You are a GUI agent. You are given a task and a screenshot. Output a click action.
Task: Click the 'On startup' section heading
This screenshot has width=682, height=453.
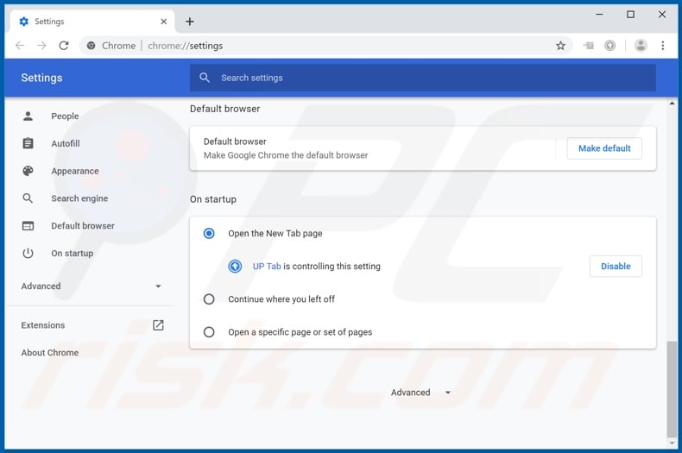213,199
